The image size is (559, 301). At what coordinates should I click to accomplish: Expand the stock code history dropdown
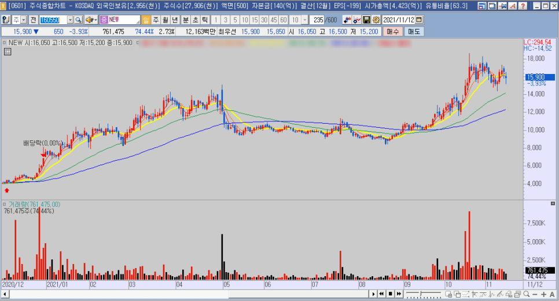(70, 20)
